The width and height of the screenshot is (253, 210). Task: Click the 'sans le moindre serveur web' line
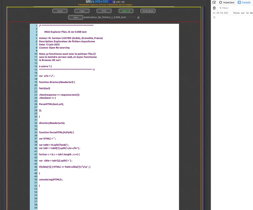[x=68, y=57]
